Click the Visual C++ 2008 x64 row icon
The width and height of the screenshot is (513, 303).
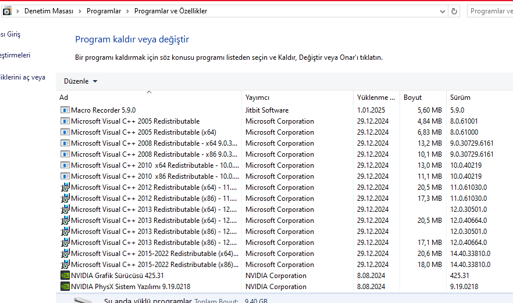[65, 143]
